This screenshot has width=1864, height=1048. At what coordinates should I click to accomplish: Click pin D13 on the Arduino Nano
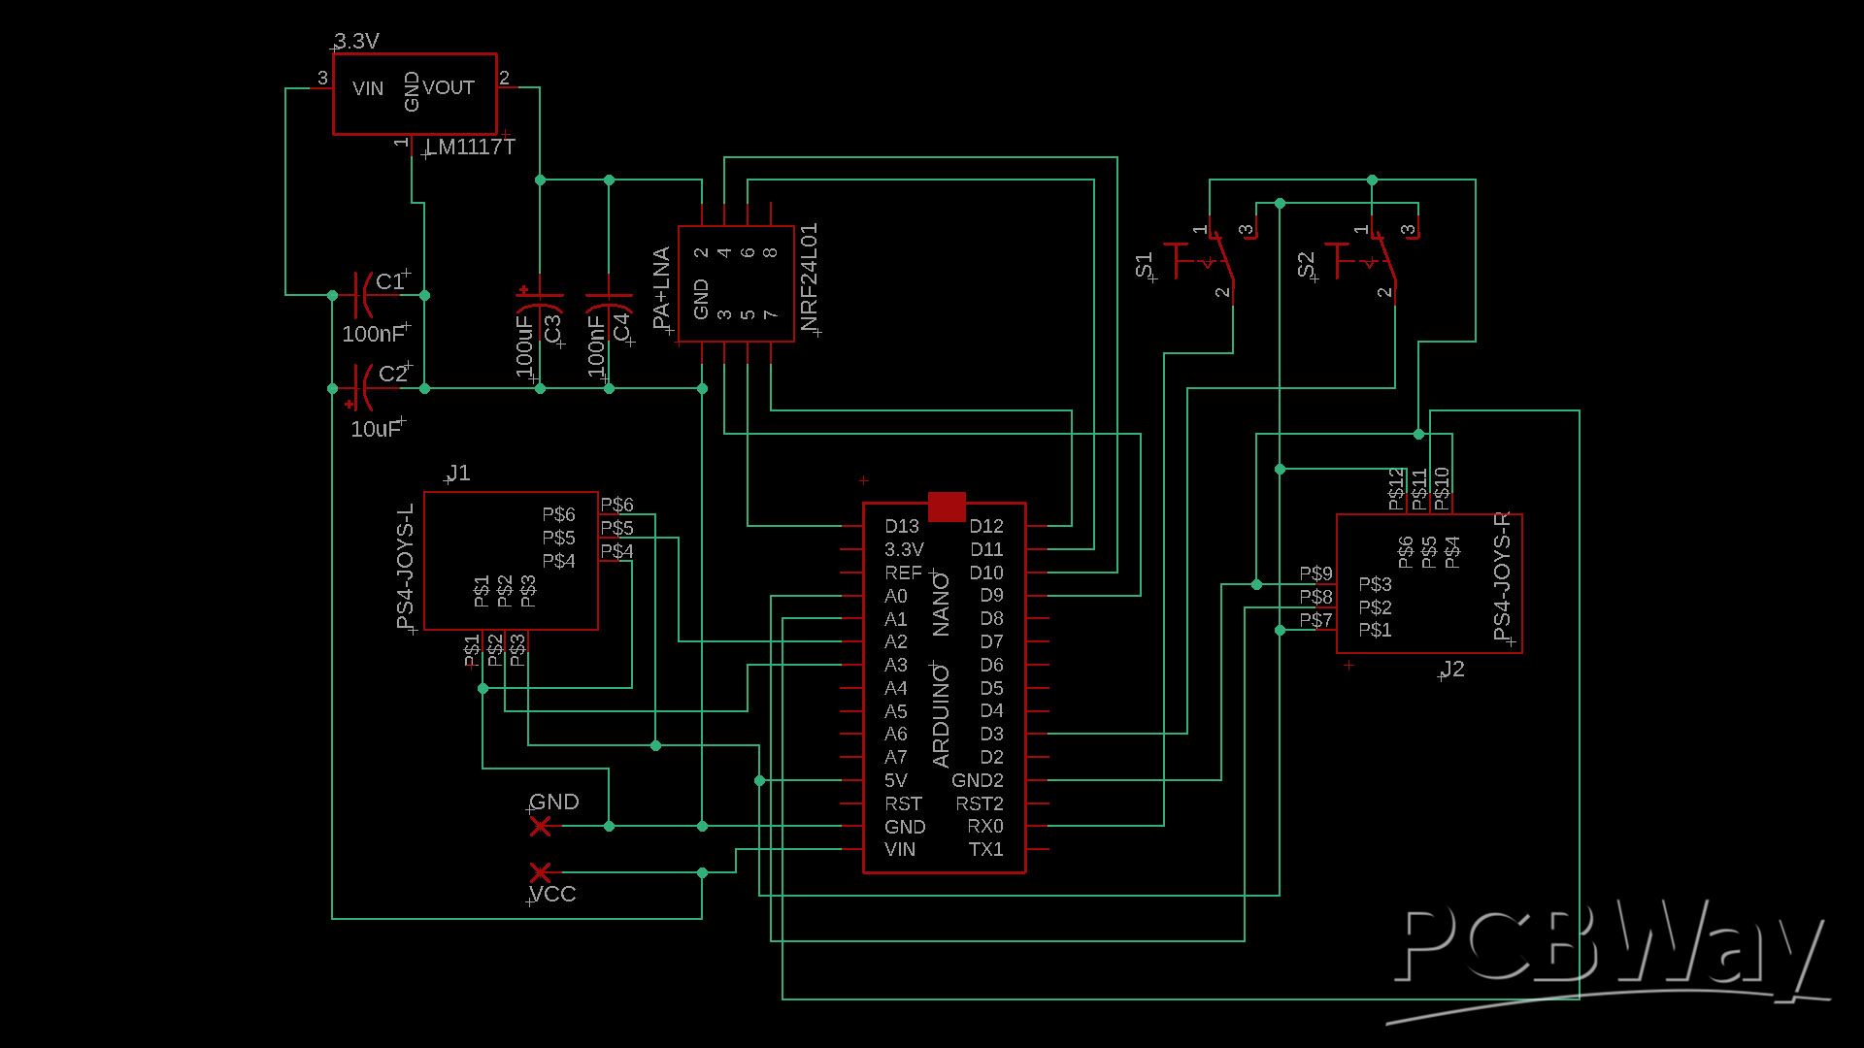tap(902, 527)
